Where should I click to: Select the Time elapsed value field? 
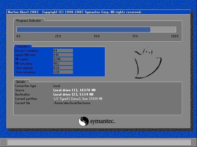(63, 68)
